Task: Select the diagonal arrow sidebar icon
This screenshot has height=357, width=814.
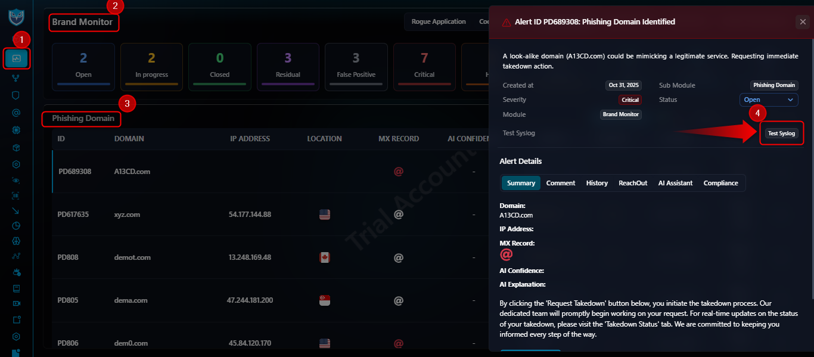Action: point(16,210)
